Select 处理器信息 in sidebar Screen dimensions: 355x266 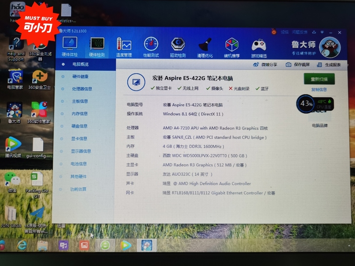click(x=82, y=89)
